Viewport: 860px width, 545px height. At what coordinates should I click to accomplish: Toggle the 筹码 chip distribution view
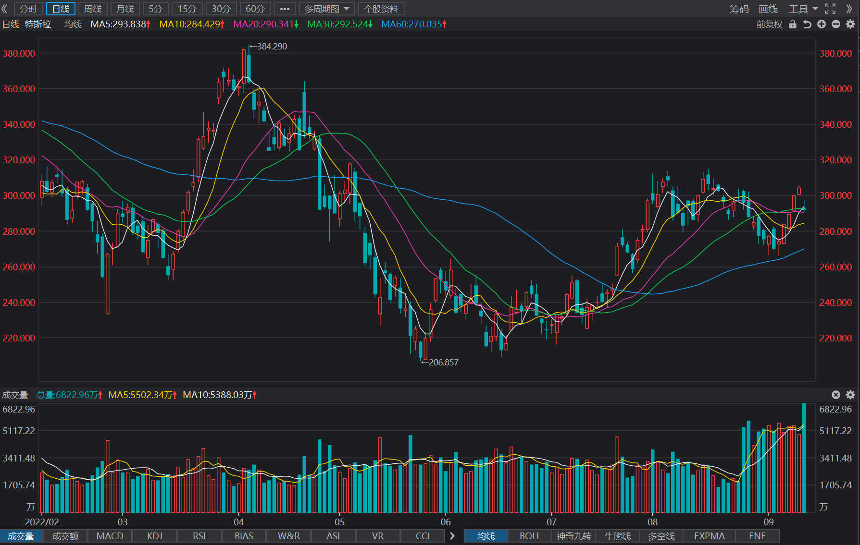[739, 9]
